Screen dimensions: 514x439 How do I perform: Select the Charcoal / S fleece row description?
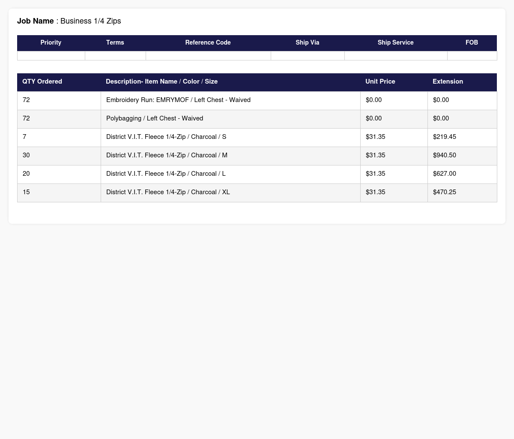pos(166,137)
